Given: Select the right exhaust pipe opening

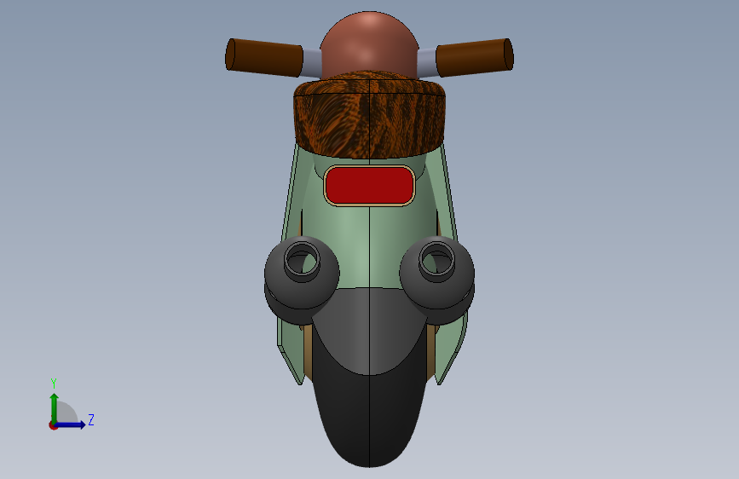Looking at the screenshot, I should pos(437,260).
